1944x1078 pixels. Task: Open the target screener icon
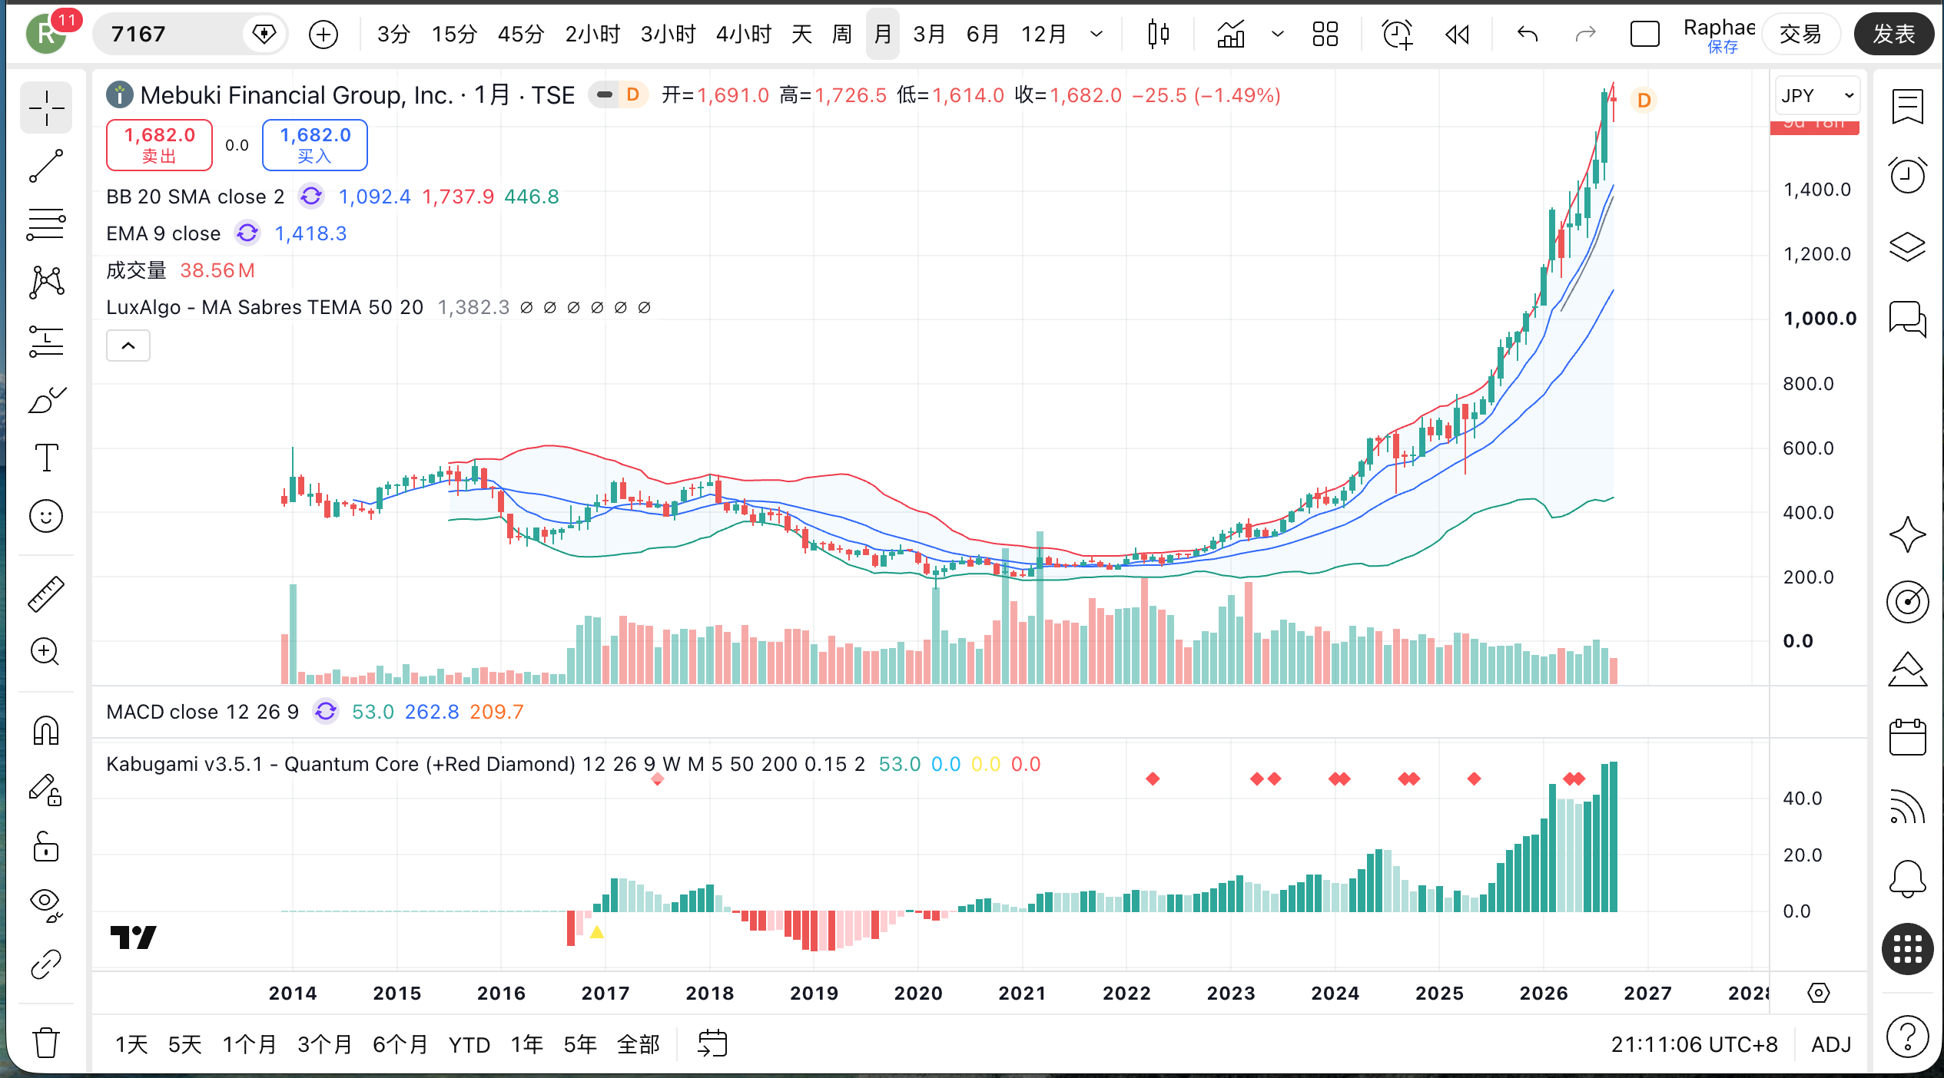(1907, 602)
